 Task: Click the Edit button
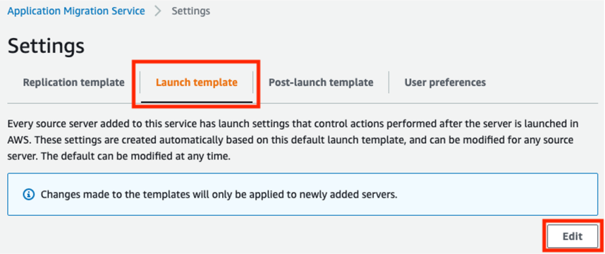tap(573, 236)
